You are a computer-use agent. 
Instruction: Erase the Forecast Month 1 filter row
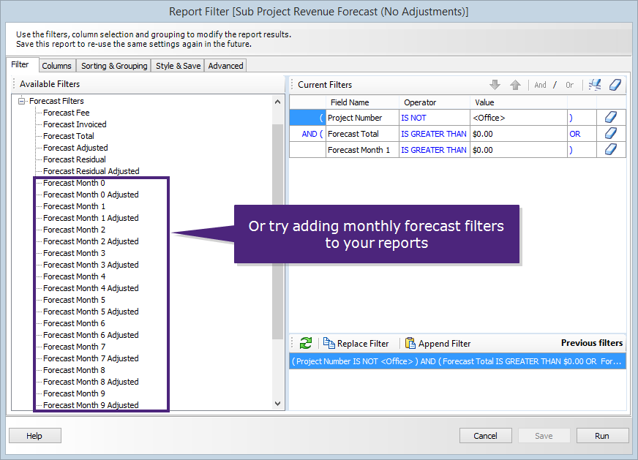click(x=612, y=150)
